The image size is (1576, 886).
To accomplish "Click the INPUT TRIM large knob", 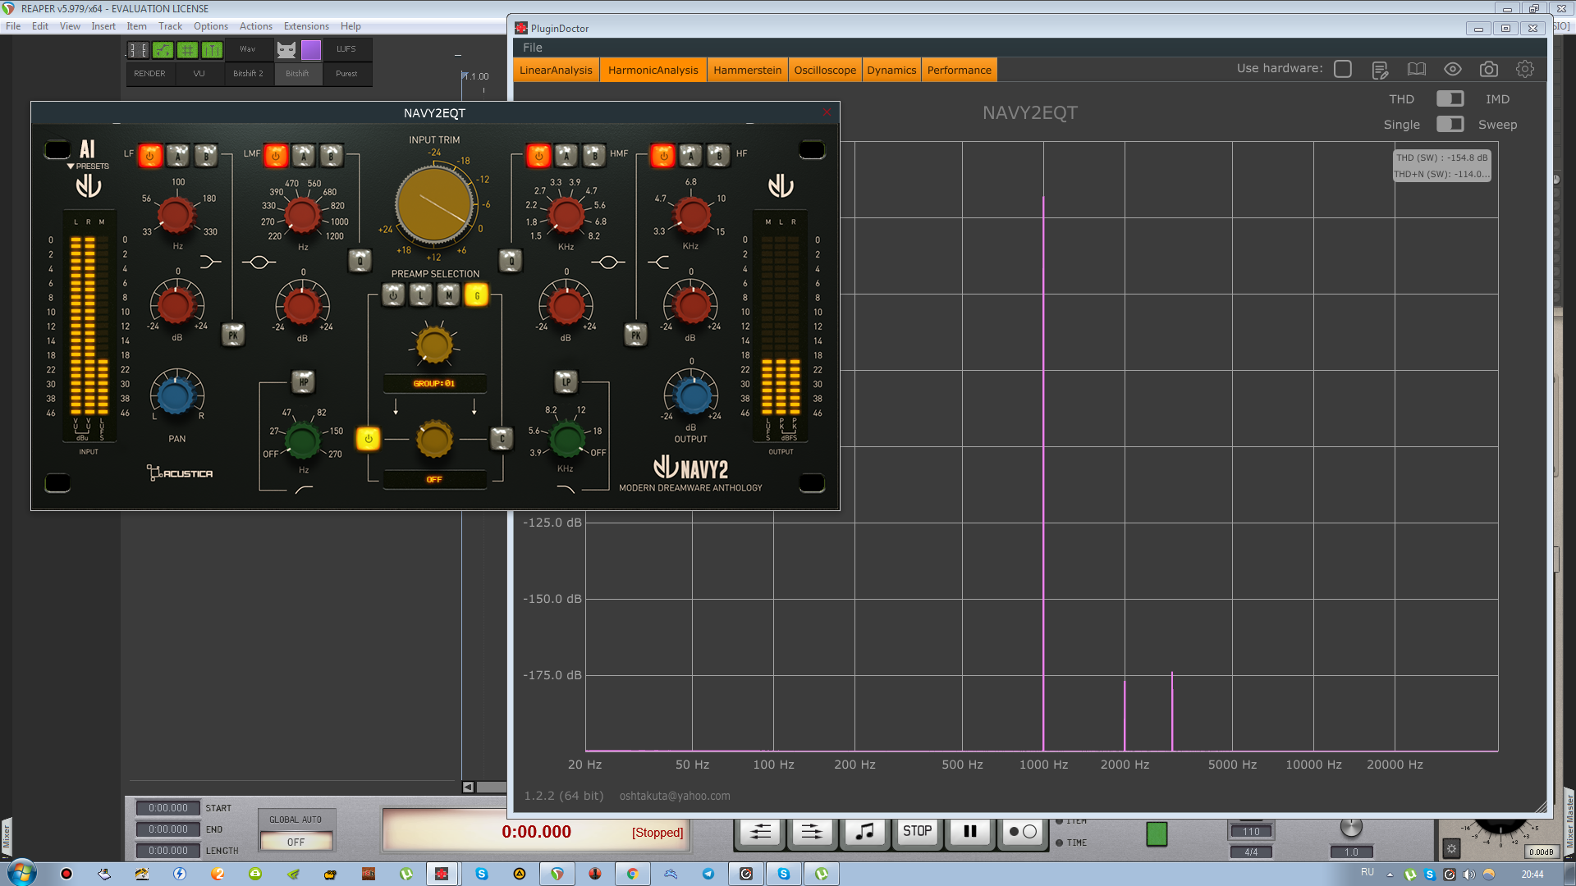I will (434, 205).
